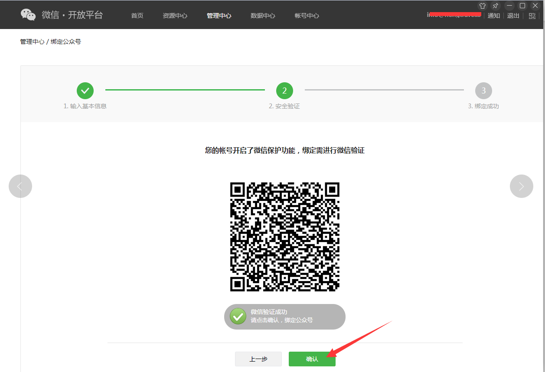Click the green checkmark next to 微信验证成功
Viewport: 545px width, 372px height.
point(238,317)
